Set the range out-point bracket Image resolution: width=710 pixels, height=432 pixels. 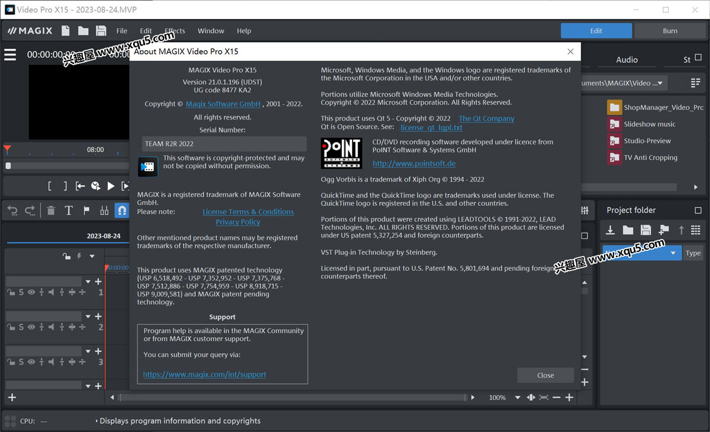click(x=65, y=186)
